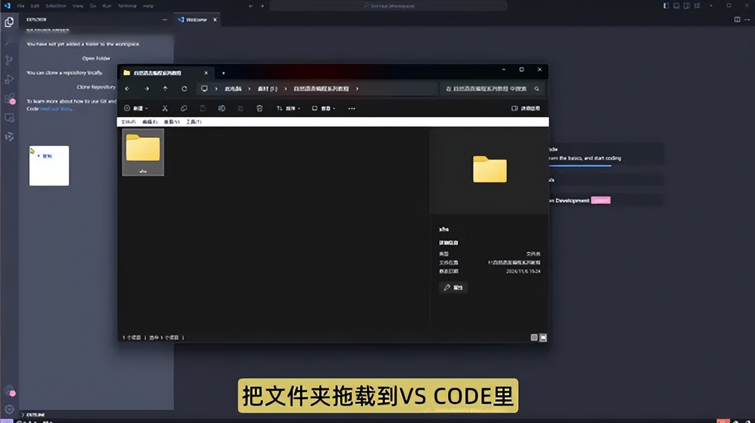Open the Terminal menu in VS Code
The height and width of the screenshot is (423, 755).
point(127,6)
